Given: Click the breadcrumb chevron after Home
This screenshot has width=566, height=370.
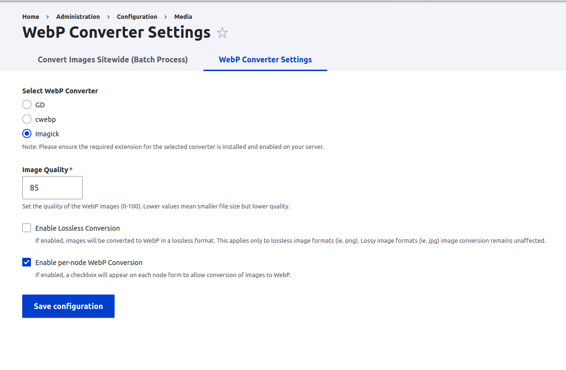Looking at the screenshot, I should (47, 16).
